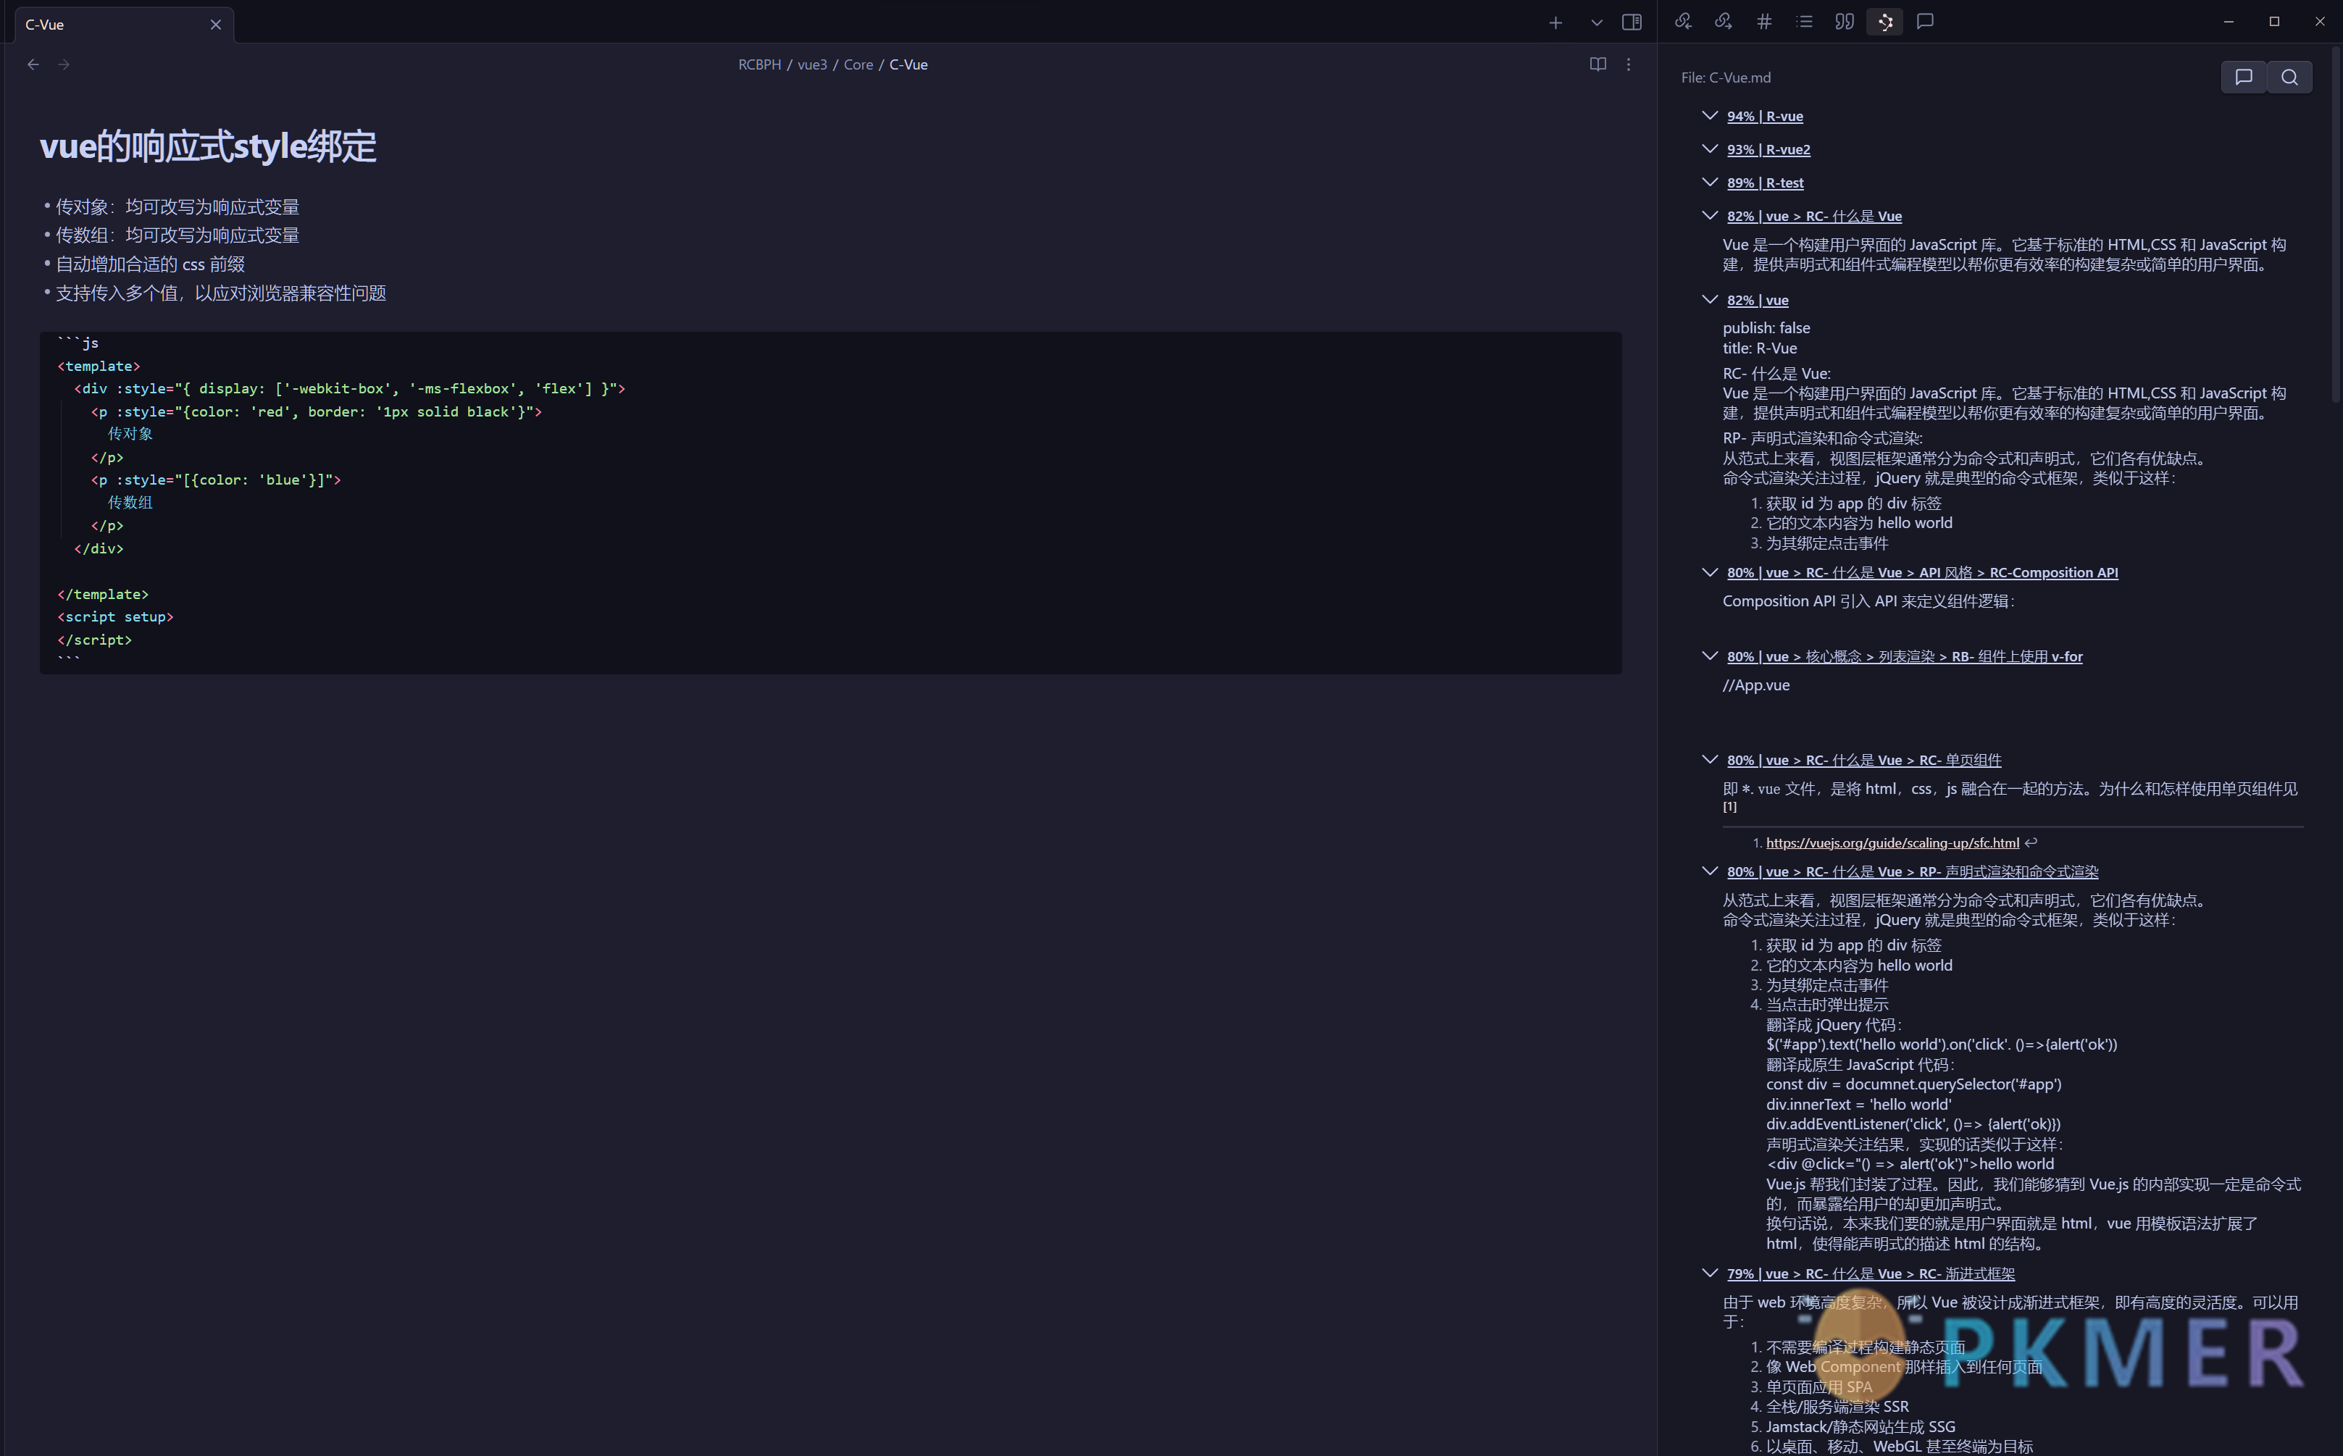
Task: Click the RCBPH breadcrumb folder
Action: (x=759, y=64)
